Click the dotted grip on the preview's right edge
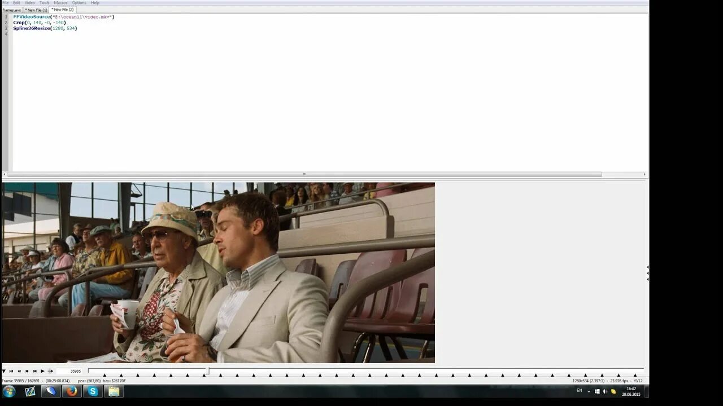 click(x=647, y=273)
